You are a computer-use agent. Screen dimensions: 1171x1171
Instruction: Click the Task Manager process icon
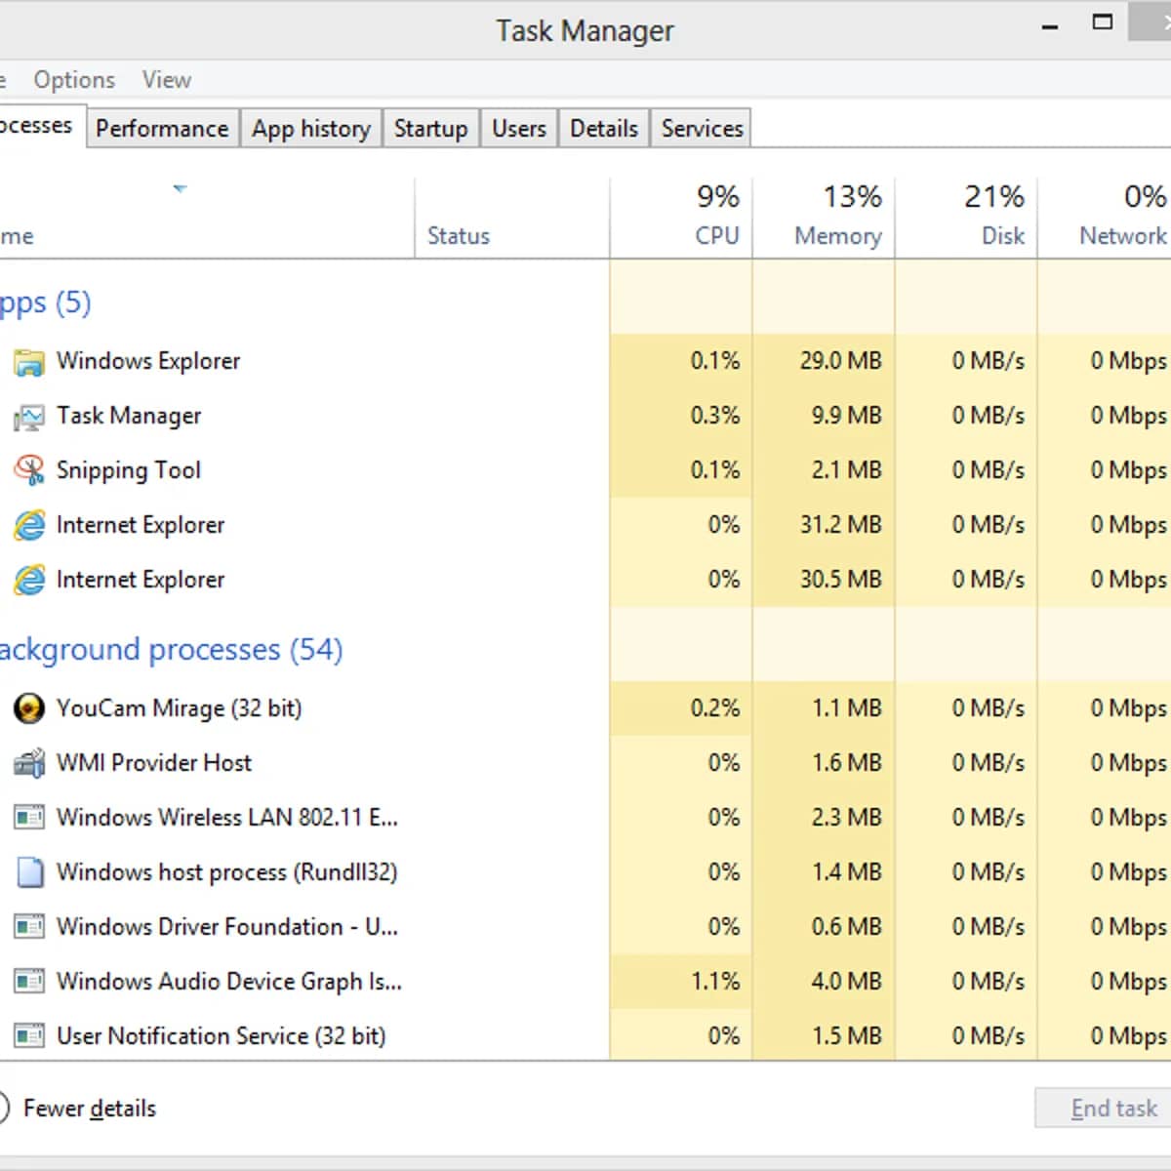[29, 417]
